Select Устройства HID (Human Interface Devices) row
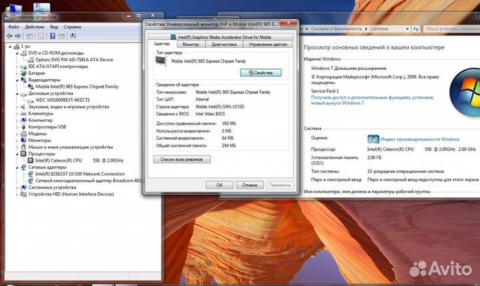The height and width of the screenshot is (286, 480). click(71, 194)
